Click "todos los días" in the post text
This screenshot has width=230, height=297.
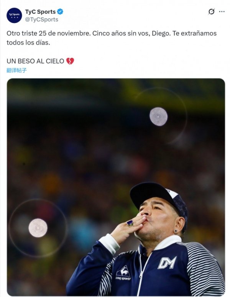(x=28, y=43)
